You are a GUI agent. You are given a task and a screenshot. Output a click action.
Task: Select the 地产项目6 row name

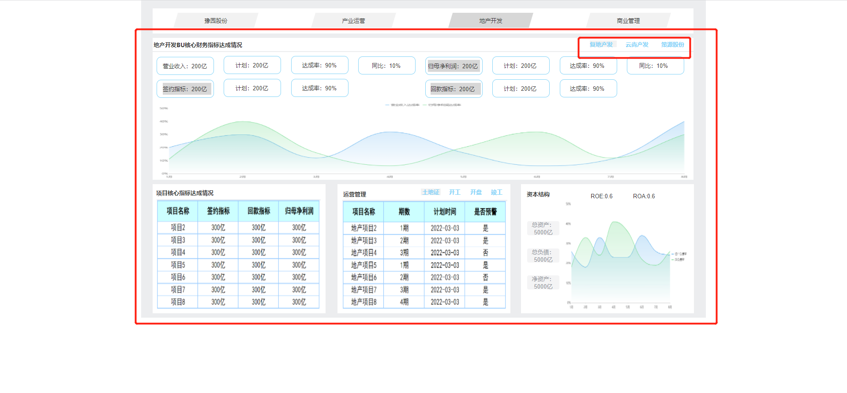click(364, 278)
